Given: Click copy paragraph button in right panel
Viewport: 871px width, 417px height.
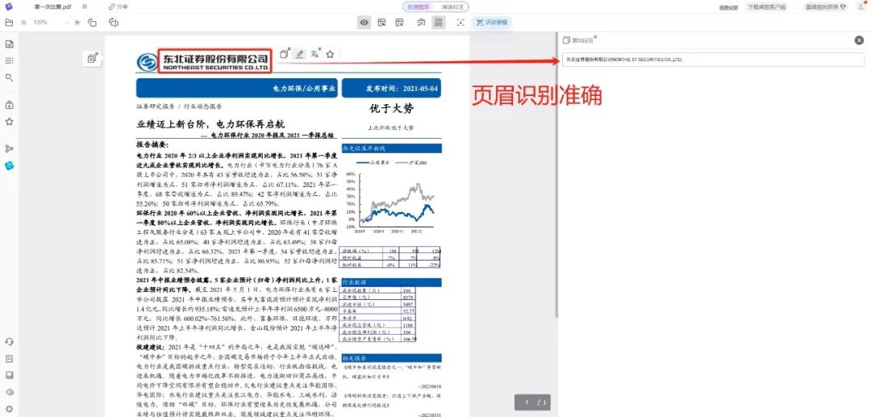Looking at the screenshot, I should tap(578, 40).
